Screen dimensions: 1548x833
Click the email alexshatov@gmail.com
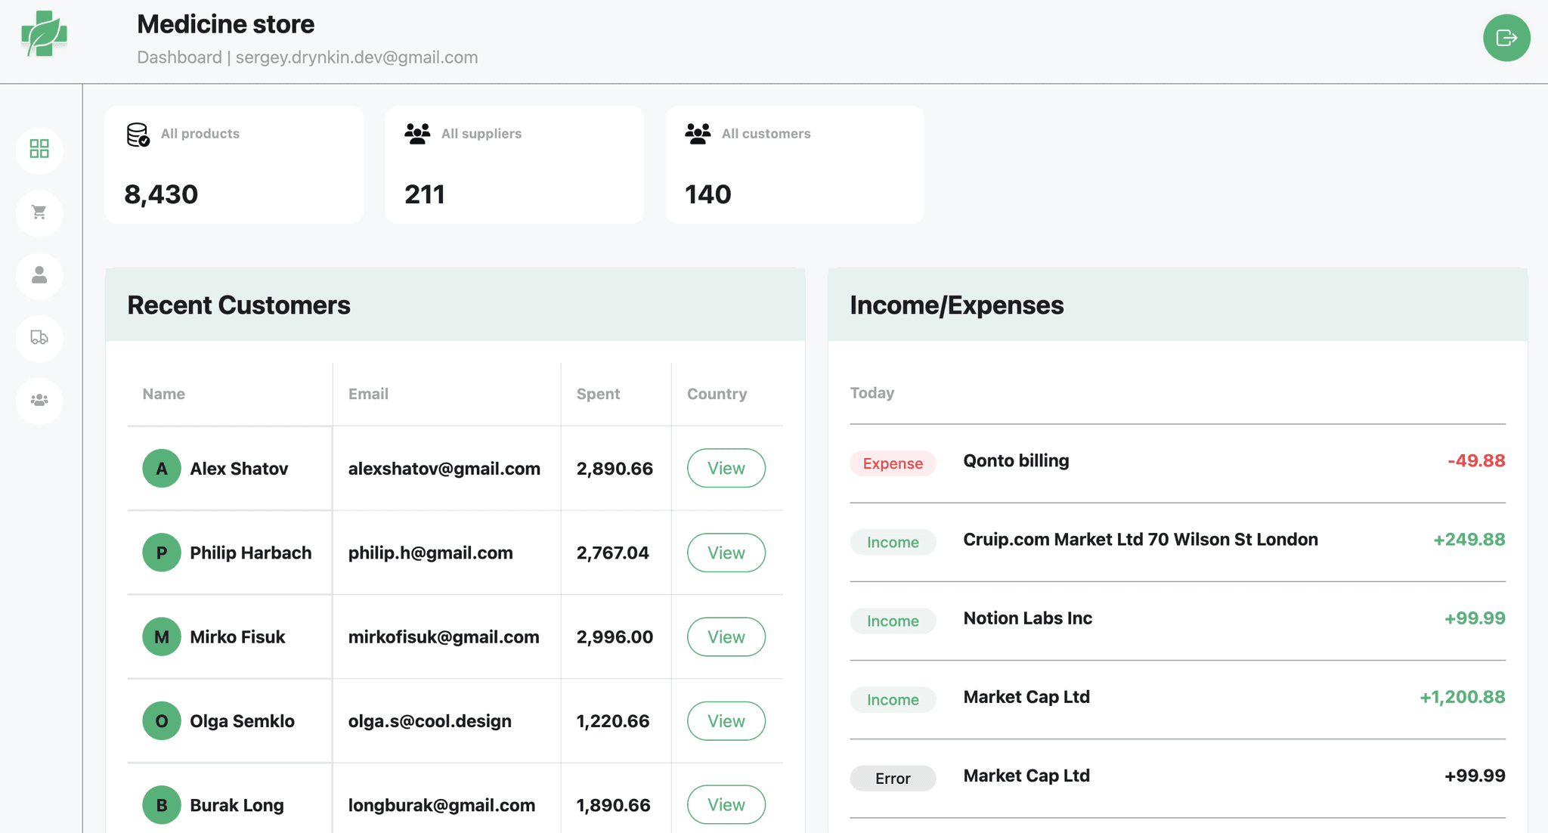click(x=444, y=469)
